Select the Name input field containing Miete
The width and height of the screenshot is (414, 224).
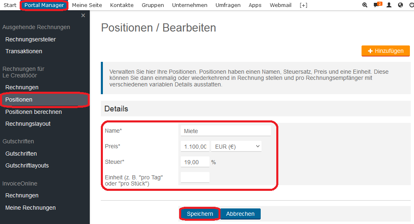coord(226,131)
